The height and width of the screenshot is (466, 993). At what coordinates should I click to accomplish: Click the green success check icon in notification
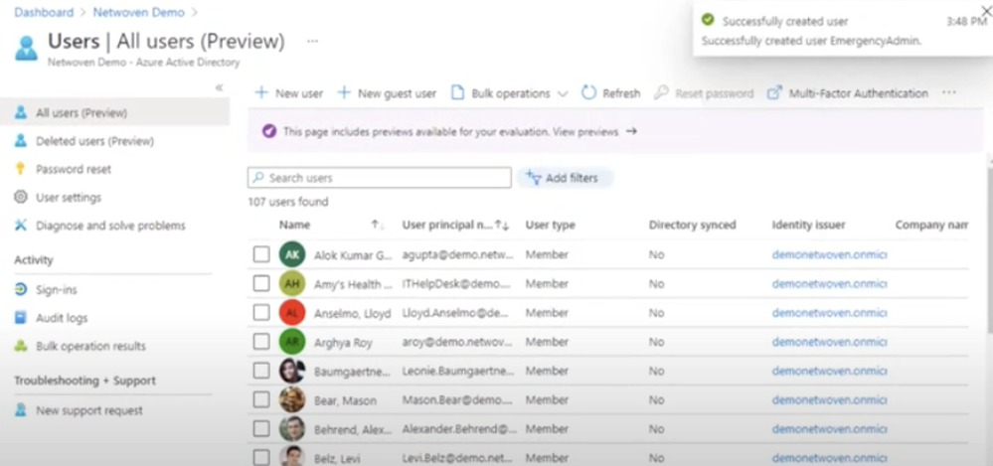point(708,20)
